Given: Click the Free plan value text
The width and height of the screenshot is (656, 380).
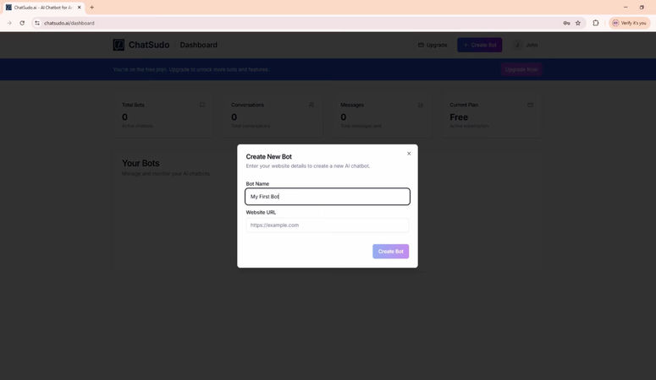Looking at the screenshot, I should point(459,117).
